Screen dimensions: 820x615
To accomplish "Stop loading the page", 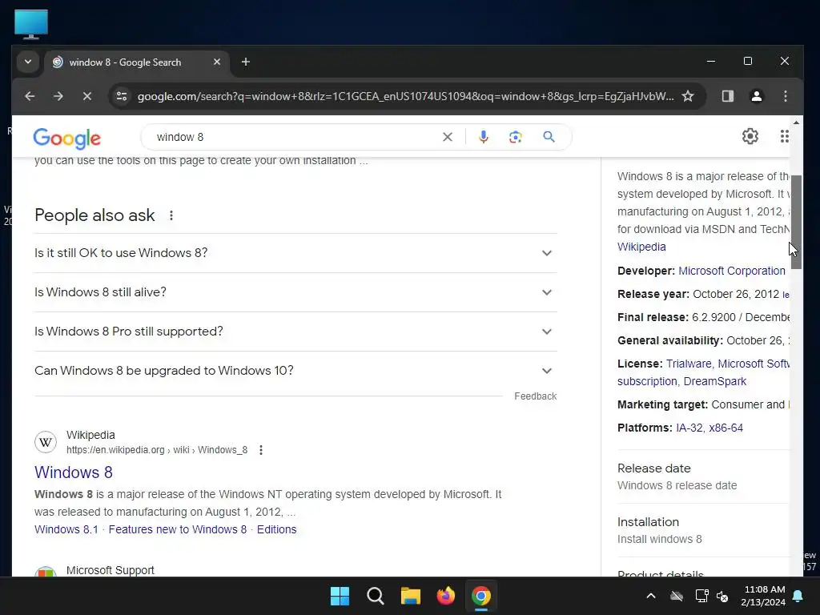I will point(87,96).
